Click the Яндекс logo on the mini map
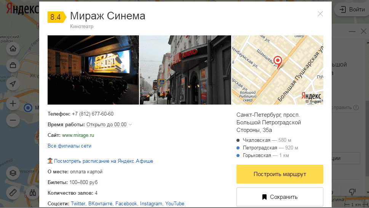Image resolution: width=369 pixels, height=208 pixels. 311,96
